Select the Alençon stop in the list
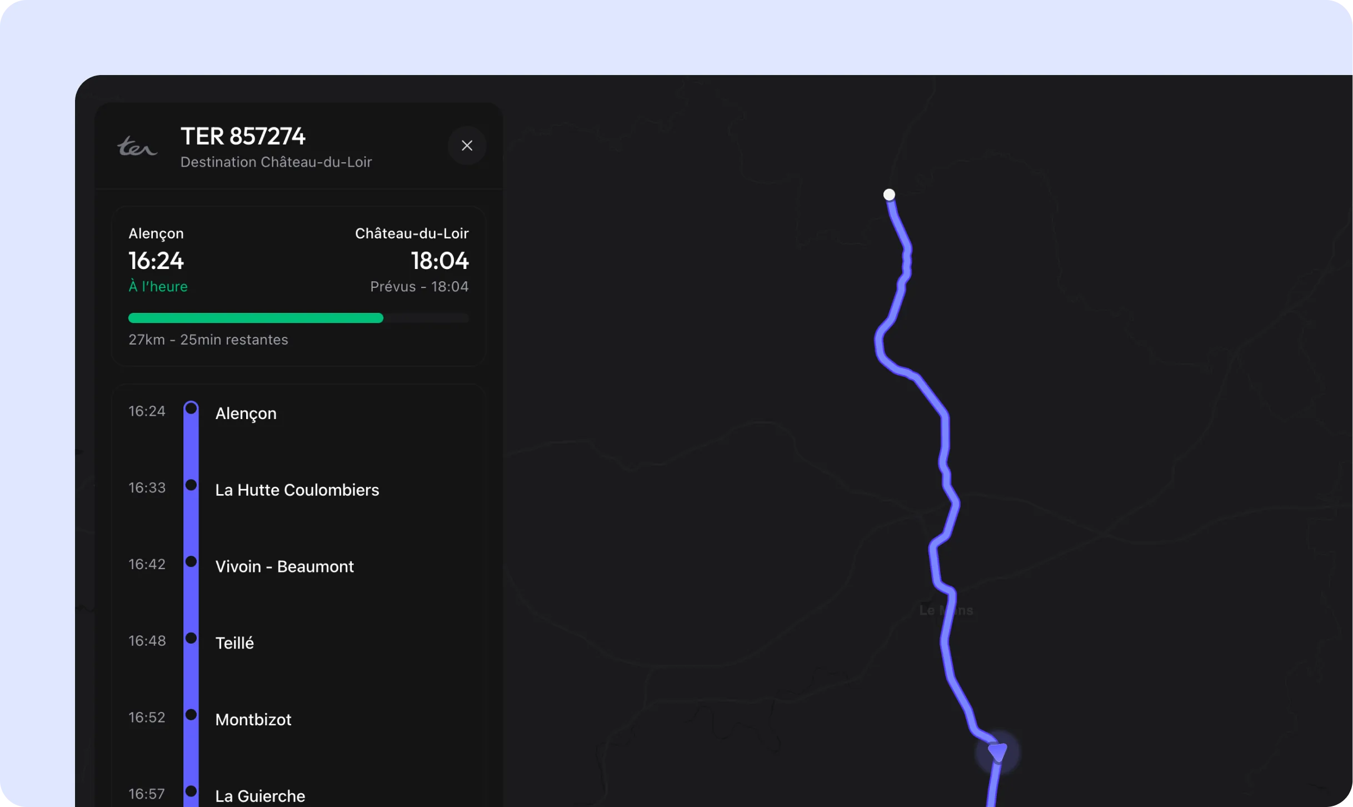 pos(246,414)
